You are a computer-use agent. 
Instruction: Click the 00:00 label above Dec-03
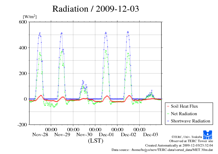tap(139, 130)
